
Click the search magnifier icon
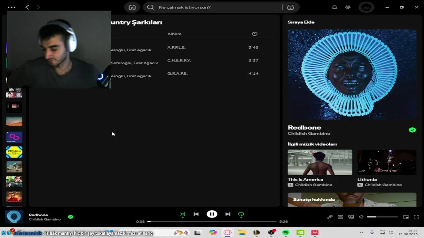pyautogui.click(x=151, y=7)
